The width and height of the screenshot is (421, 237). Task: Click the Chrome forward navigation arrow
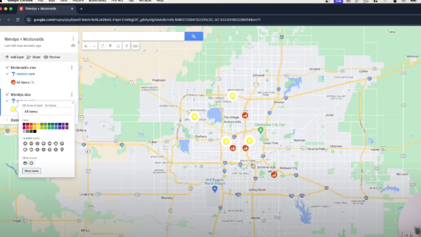click(x=8, y=19)
